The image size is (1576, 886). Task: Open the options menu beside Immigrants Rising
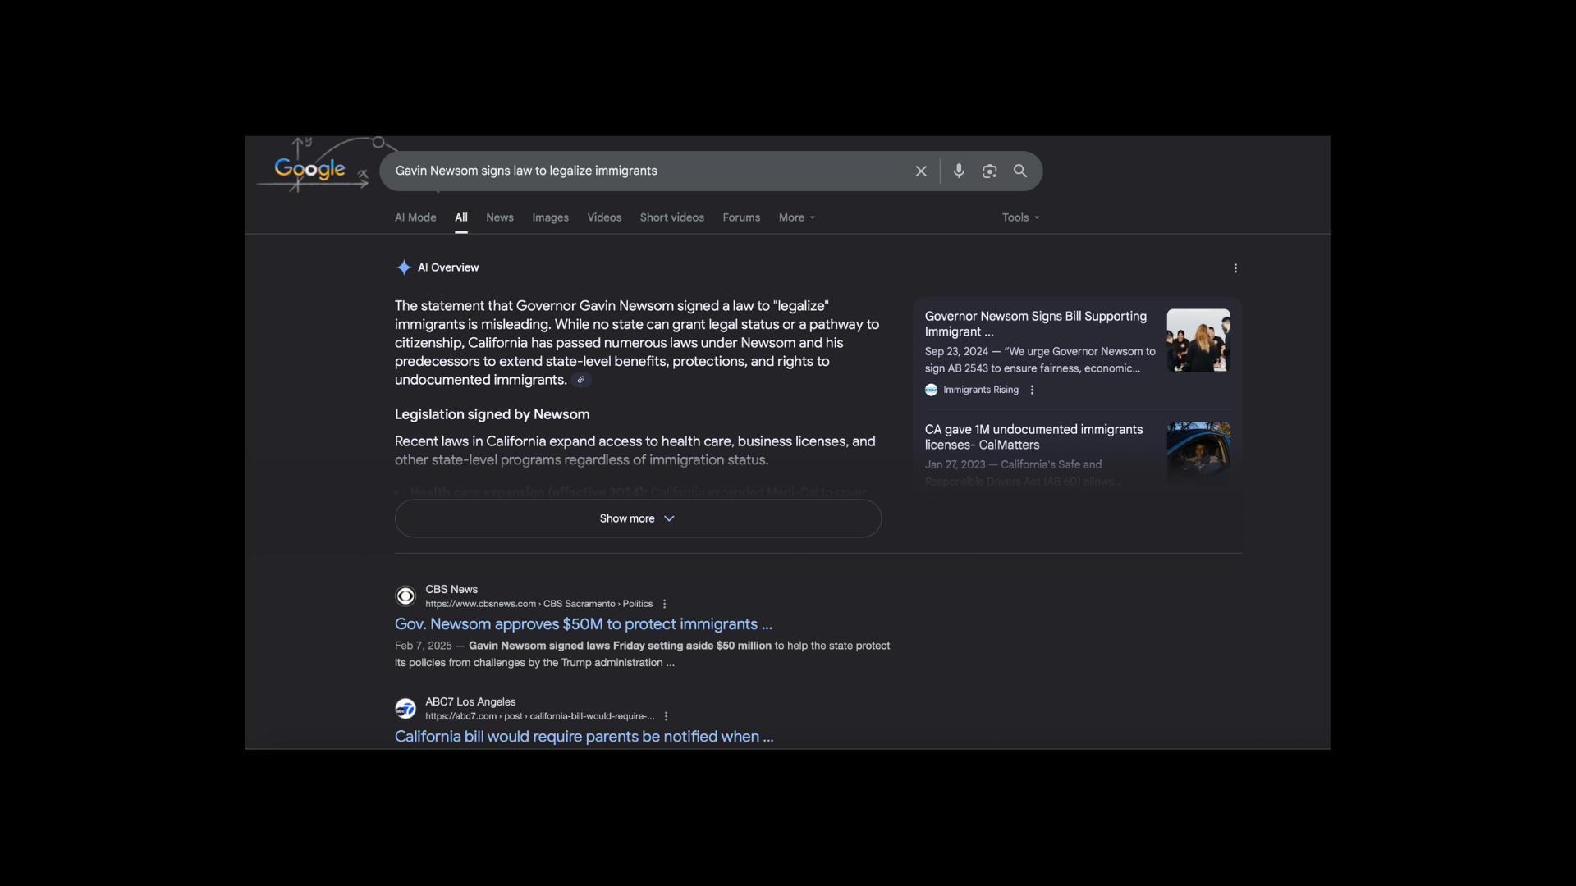tap(1032, 390)
